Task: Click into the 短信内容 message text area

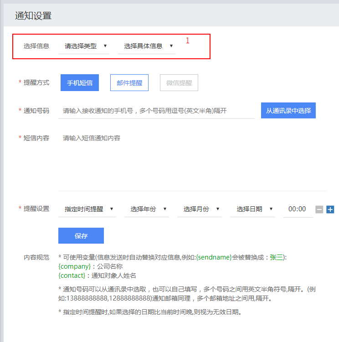Action: (x=192, y=162)
